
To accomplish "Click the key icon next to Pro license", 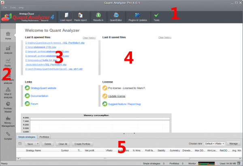I will point(105,88).
